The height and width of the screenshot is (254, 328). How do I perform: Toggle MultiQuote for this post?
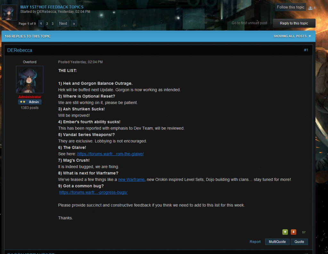coord(277,242)
